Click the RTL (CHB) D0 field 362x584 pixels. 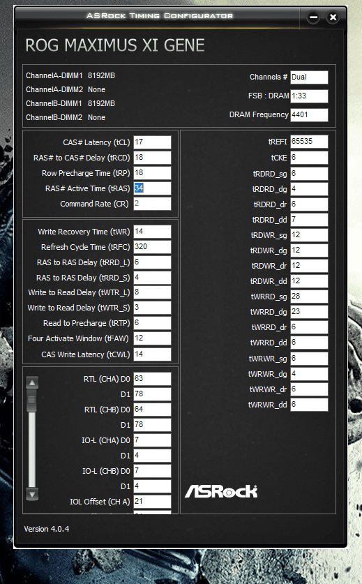tap(152, 410)
